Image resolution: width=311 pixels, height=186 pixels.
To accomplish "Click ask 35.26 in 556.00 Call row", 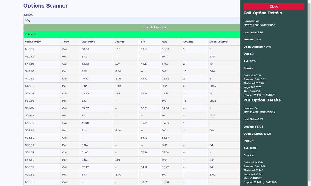I will coord(165,182).
